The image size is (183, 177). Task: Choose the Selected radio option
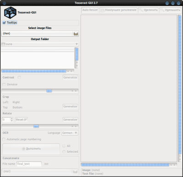[x=64, y=152]
